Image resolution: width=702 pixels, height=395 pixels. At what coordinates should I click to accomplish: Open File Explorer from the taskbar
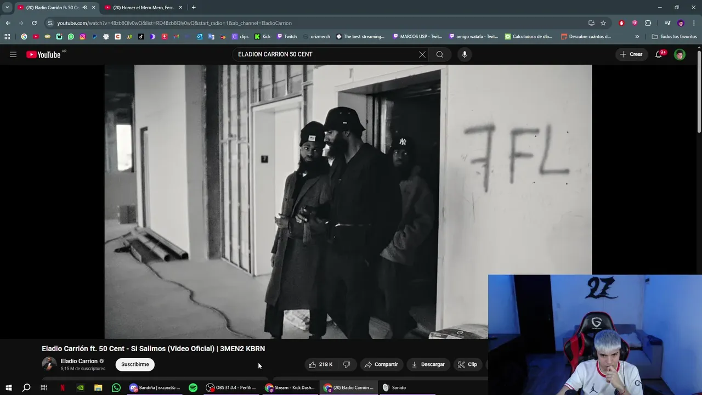coord(98,388)
